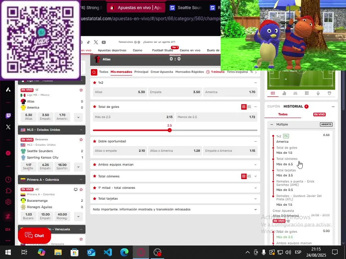Toggle the favorite star on 1ª mitad total córneres
Image resolution: width=346 pixels, height=259 pixels.
click(95, 188)
